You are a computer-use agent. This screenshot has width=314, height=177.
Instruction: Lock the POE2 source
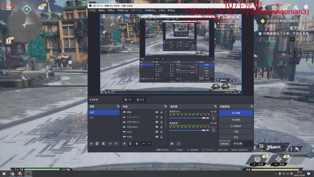pyautogui.click(x=161, y=136)
